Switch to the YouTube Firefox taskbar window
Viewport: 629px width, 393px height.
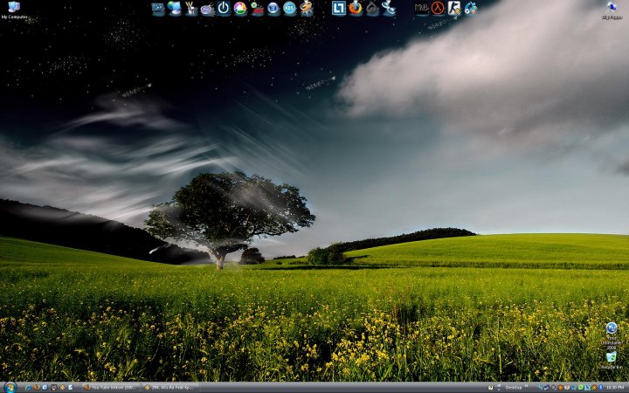(x=112, y=388)
